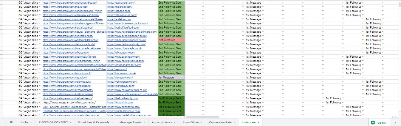401x126 pixels.
Task: Select the nayaglow row's 1st Message status cell
Action: coord(171,78)
